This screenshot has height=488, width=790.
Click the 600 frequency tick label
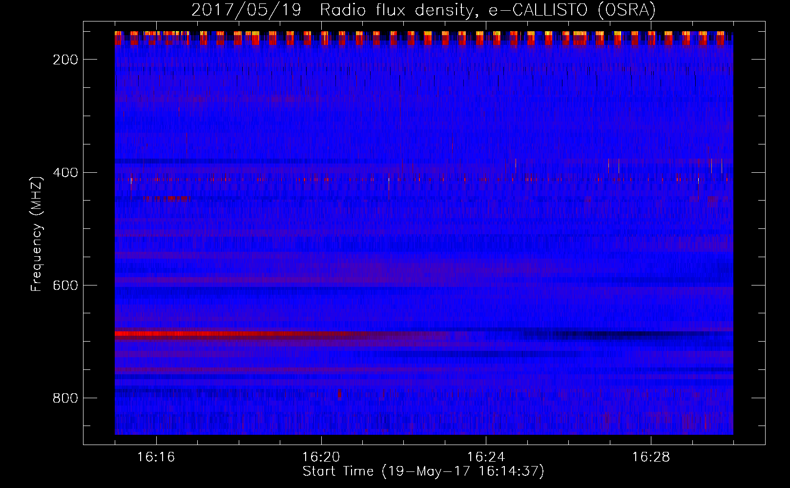click(x=65, y=285)
